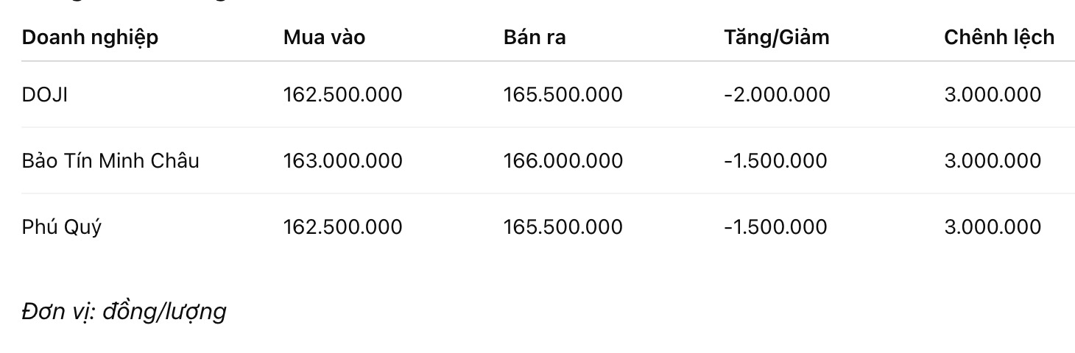Click Bảo Tín Minh Châu's buy price 163.000.000
Viewport: 1075px width, 353px height.
point(342,160)
